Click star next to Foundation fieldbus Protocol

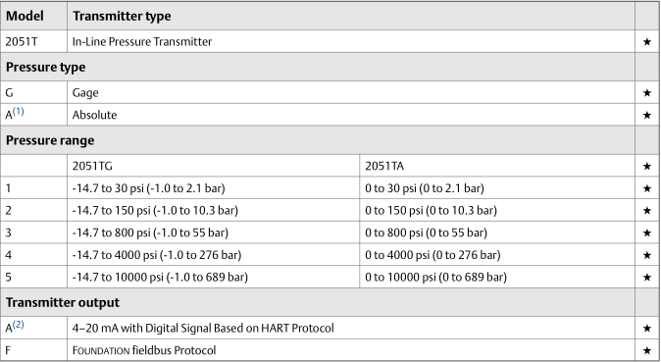tap(647, 350)
